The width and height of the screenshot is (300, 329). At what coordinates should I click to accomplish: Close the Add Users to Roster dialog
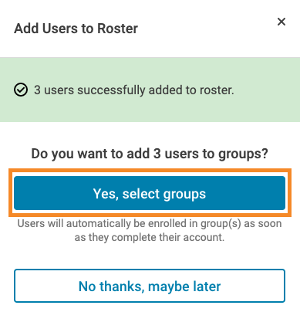281,22
